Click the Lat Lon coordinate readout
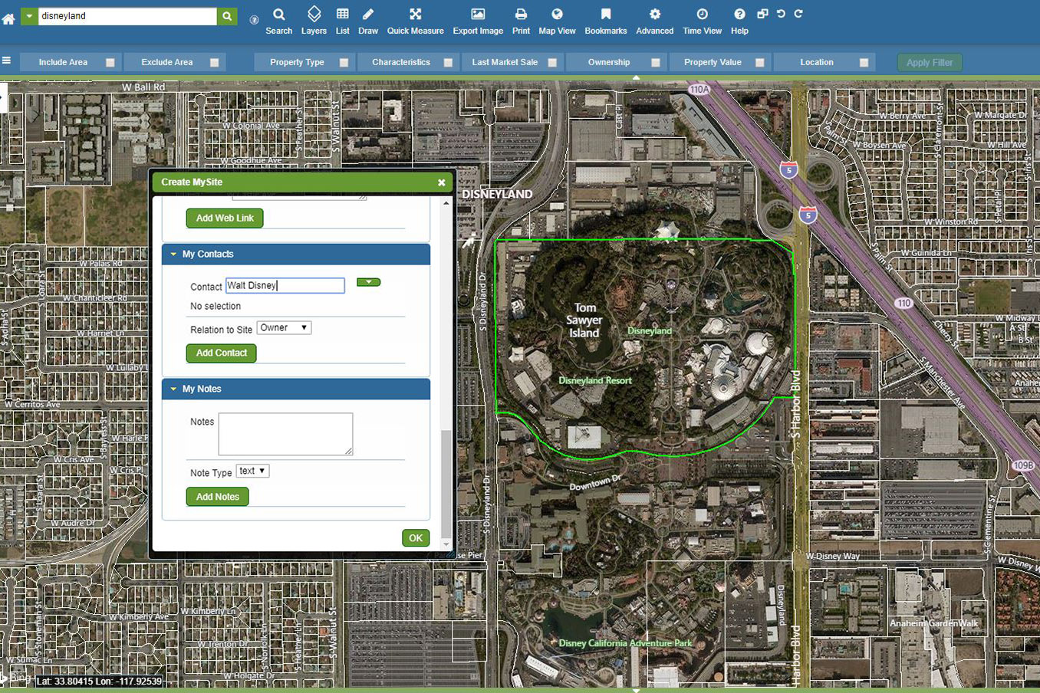The width and height of the screenshot is (1040, 693). tap(99, 681)
